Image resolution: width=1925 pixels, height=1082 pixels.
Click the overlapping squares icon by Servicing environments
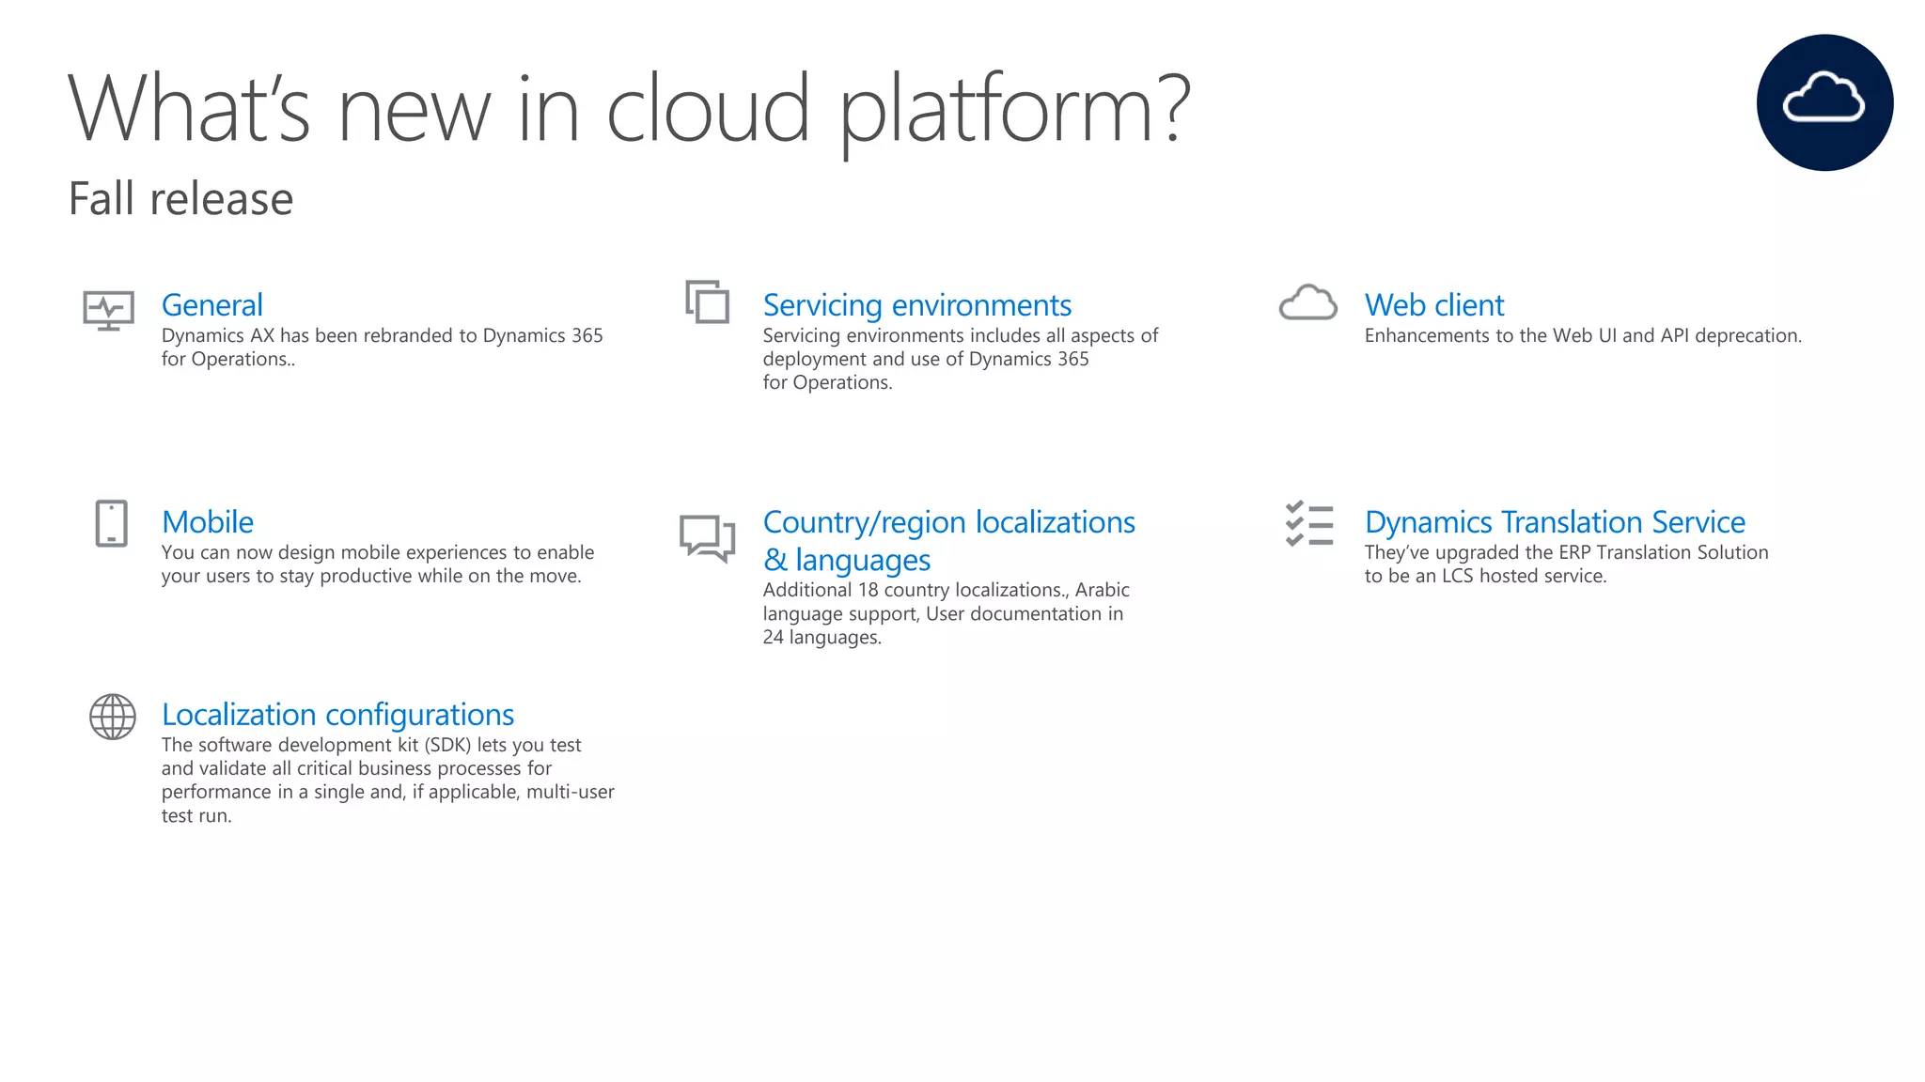[x=708, y=301]
